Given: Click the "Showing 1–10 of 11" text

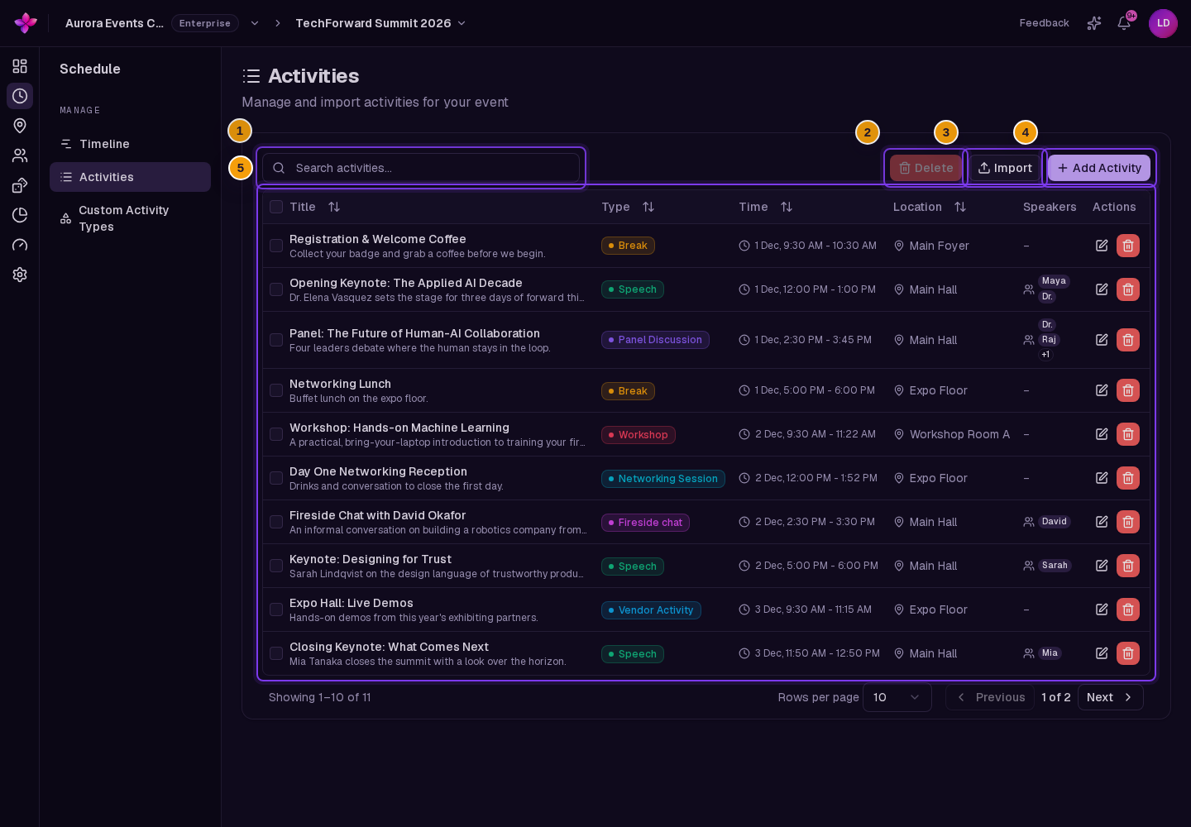Looking at the screenshot, I should click(320, 697).
